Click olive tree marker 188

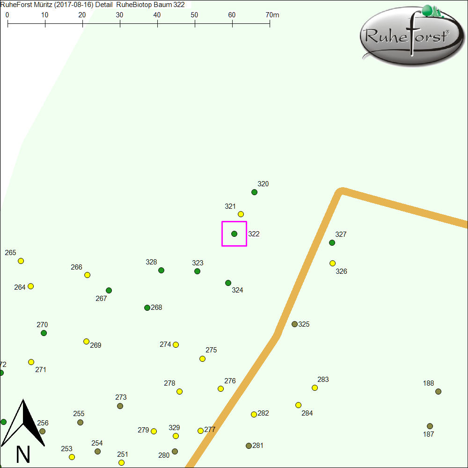coord(438,391)
